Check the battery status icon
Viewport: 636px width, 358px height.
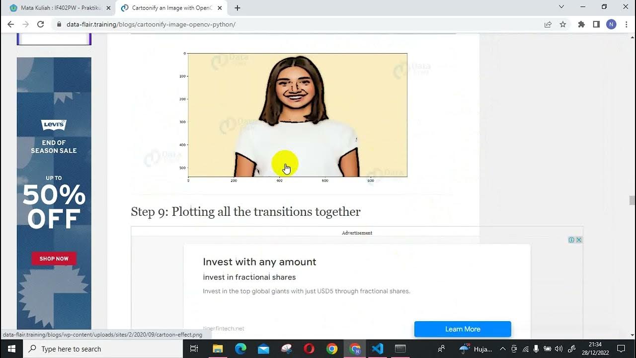coord(548,349)
